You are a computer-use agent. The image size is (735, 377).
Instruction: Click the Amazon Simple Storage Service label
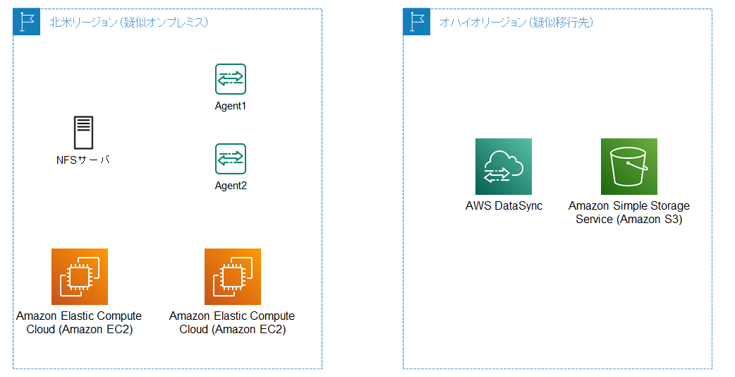629,213
